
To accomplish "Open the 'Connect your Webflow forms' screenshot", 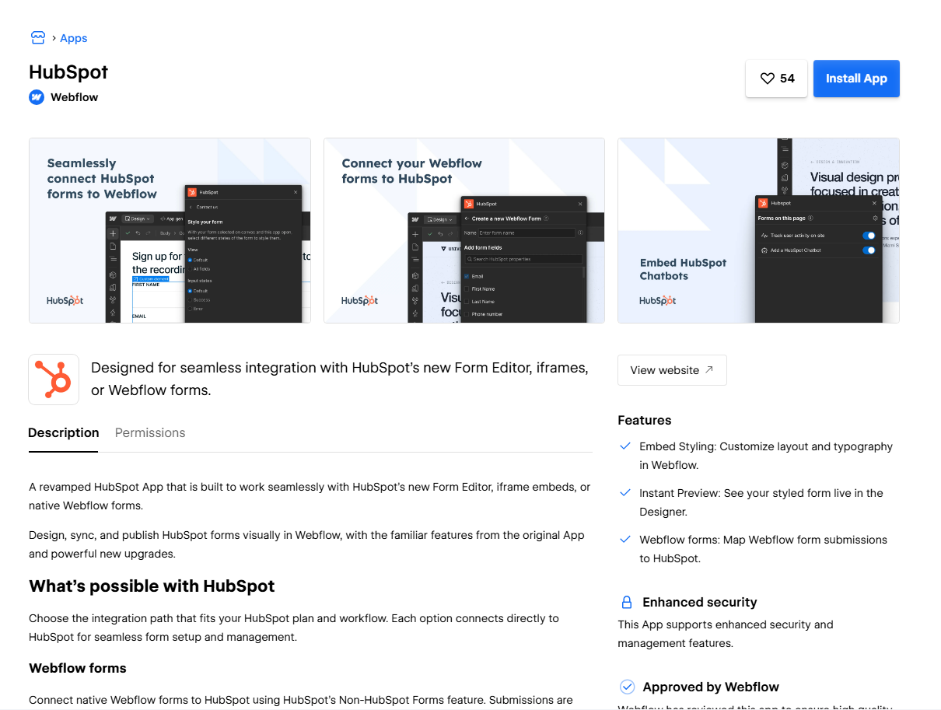I will 464,230.
